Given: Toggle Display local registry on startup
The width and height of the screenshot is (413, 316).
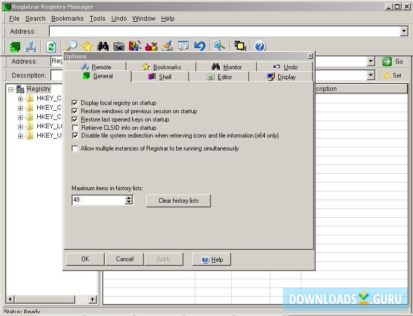Looking at the screenshot, I should (x=75, y=103).
